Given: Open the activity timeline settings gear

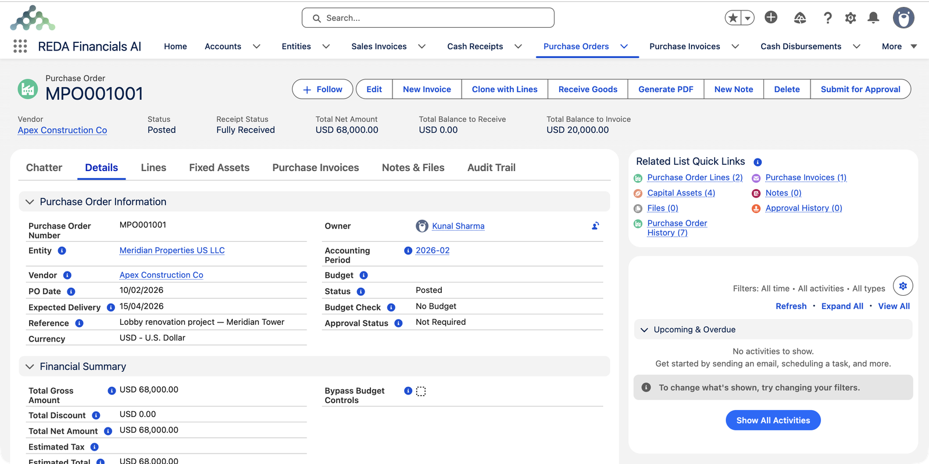Looking at the screenshot, I should [903, 286].
